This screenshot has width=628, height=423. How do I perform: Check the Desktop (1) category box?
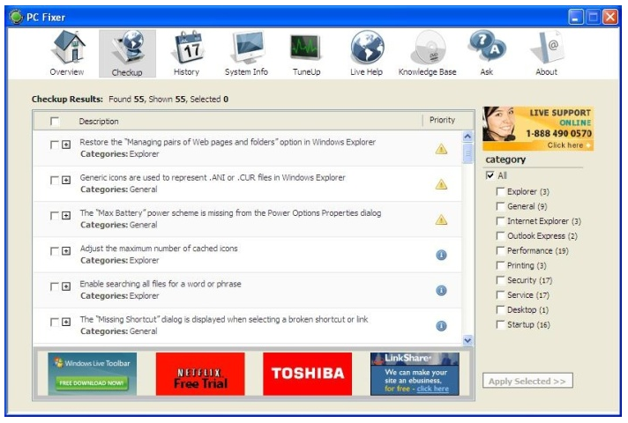(500, 309)
